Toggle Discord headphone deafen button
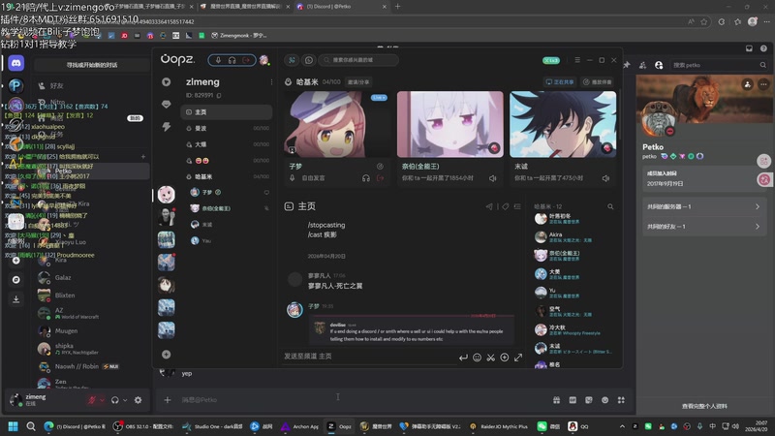 coord(114,400)
